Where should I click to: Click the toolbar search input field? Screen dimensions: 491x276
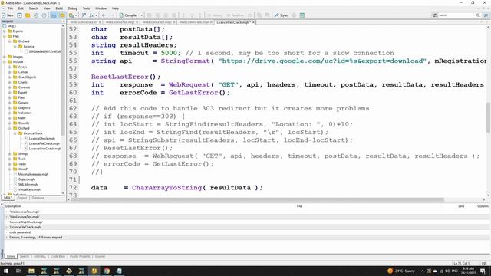pos(456,15)
